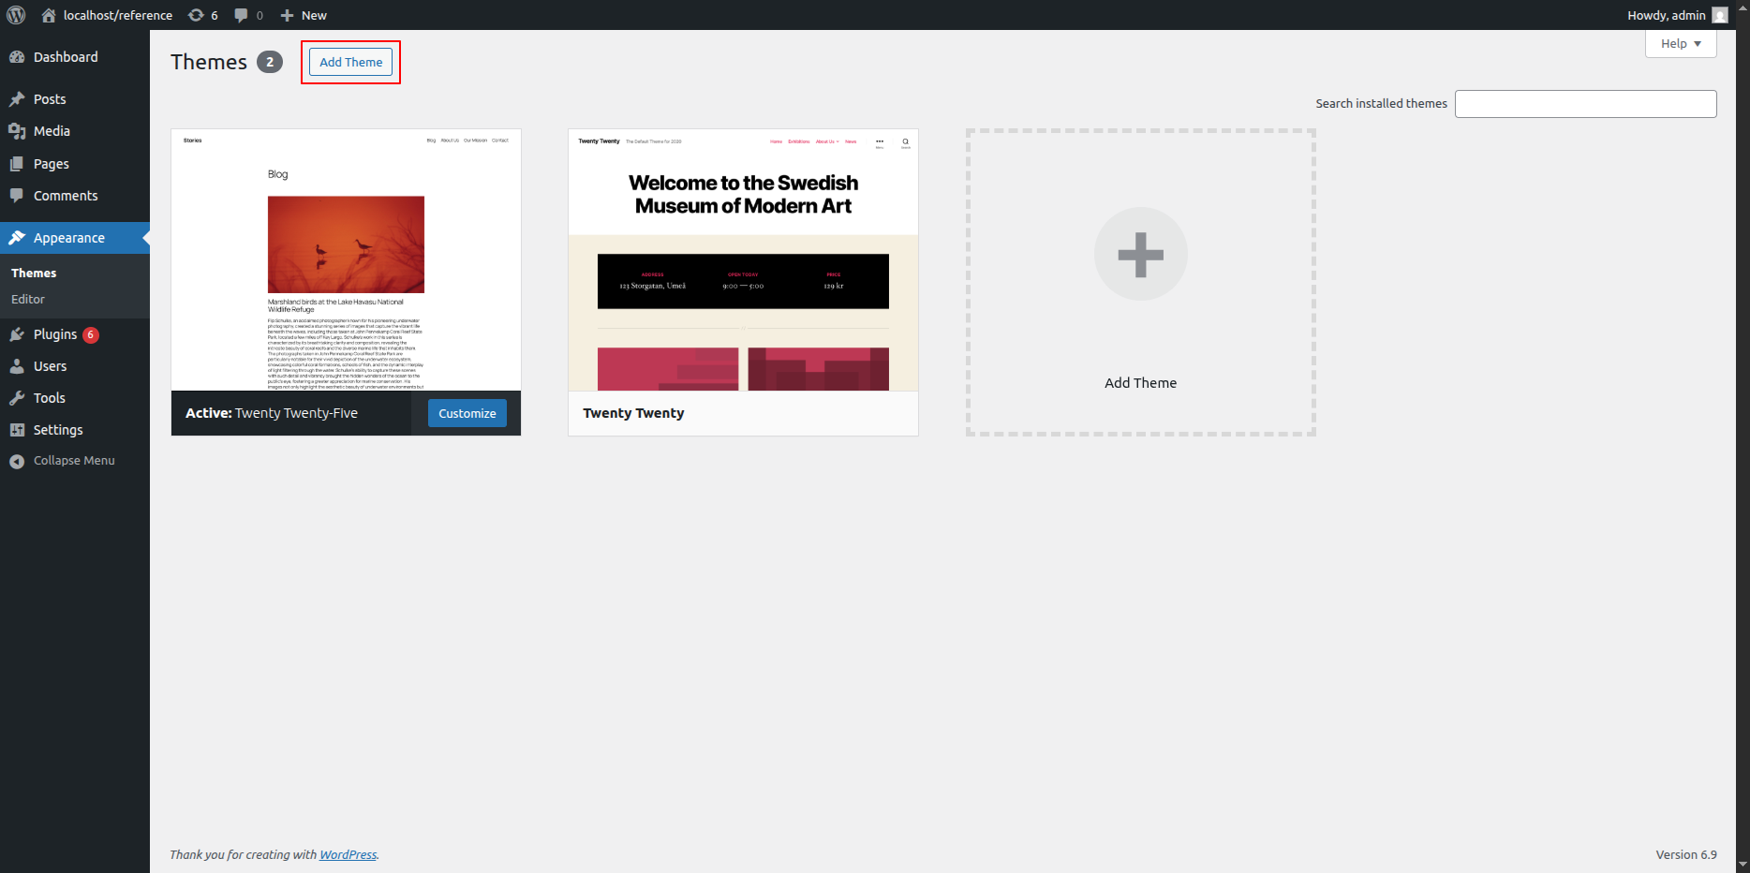
Task: Open the admin avatar icon
Action: coord(1720,15)
